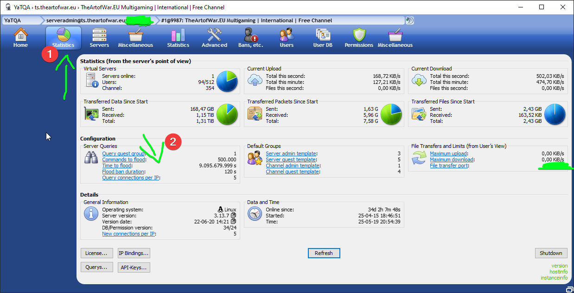Open the Users section
Image resolution: width=574 pixels, height=293 pixels.
click(287, 38)
